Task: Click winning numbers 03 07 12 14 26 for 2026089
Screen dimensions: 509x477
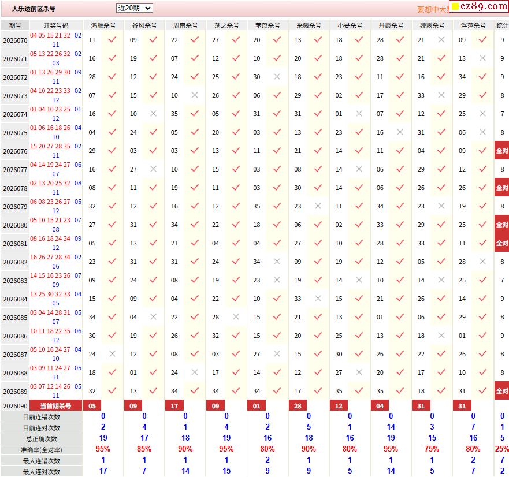Action: (x=50, y=386)
